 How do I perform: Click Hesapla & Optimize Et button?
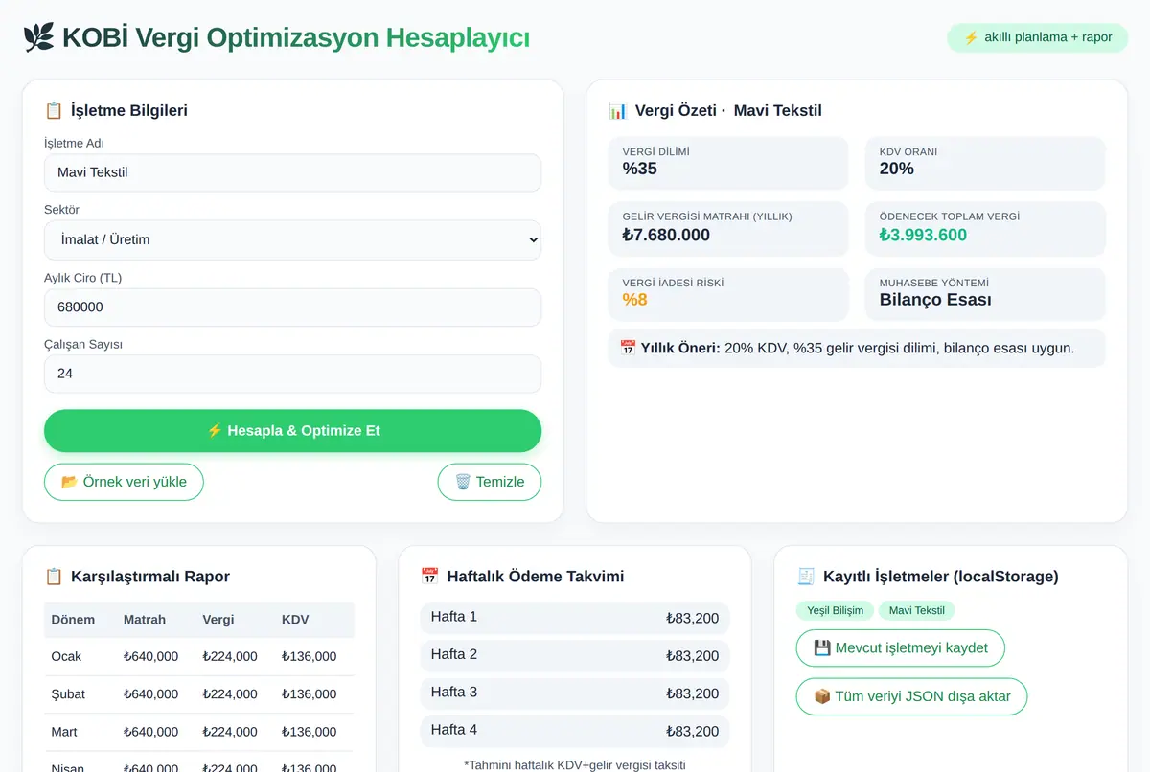click(x=292, y=431)
